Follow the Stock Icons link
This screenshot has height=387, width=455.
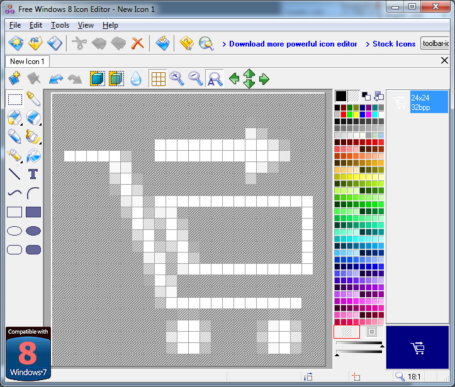(x=394, y=44)
